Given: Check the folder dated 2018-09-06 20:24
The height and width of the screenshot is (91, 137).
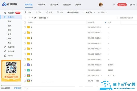Looking at the screenshot, I should click(x=25, y=38).
